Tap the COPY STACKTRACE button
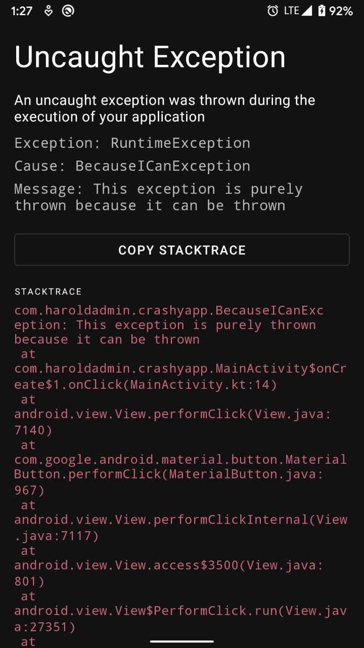Viewport: 364px width, 648px height. [x=182, y=250]
